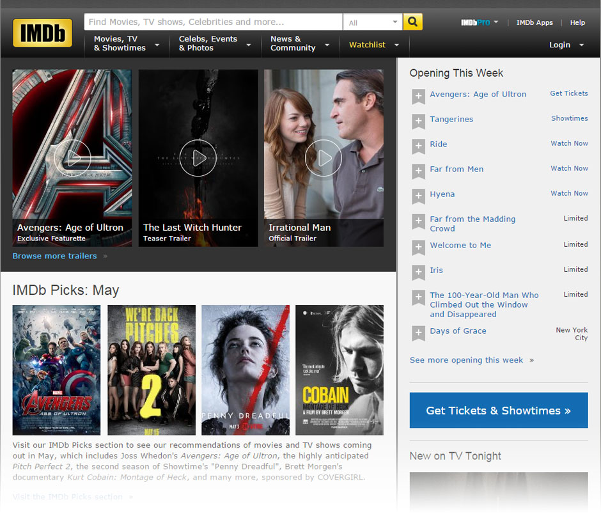Screen dimensions: 601x518
Task: Add Far from the Madding Crowd to watchlist
Action: (418, 221)
